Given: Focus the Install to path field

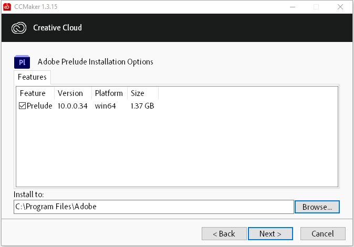Looking at the screenshot, I should [x=154, y=207].
